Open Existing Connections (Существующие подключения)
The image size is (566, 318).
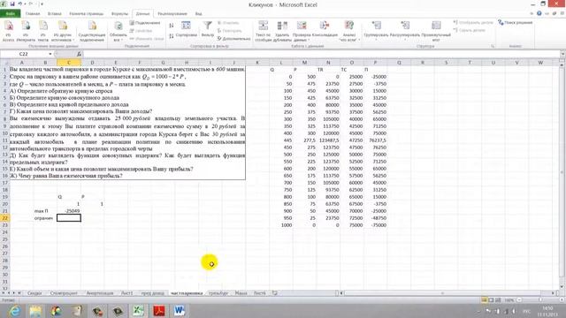click(92, 31)
